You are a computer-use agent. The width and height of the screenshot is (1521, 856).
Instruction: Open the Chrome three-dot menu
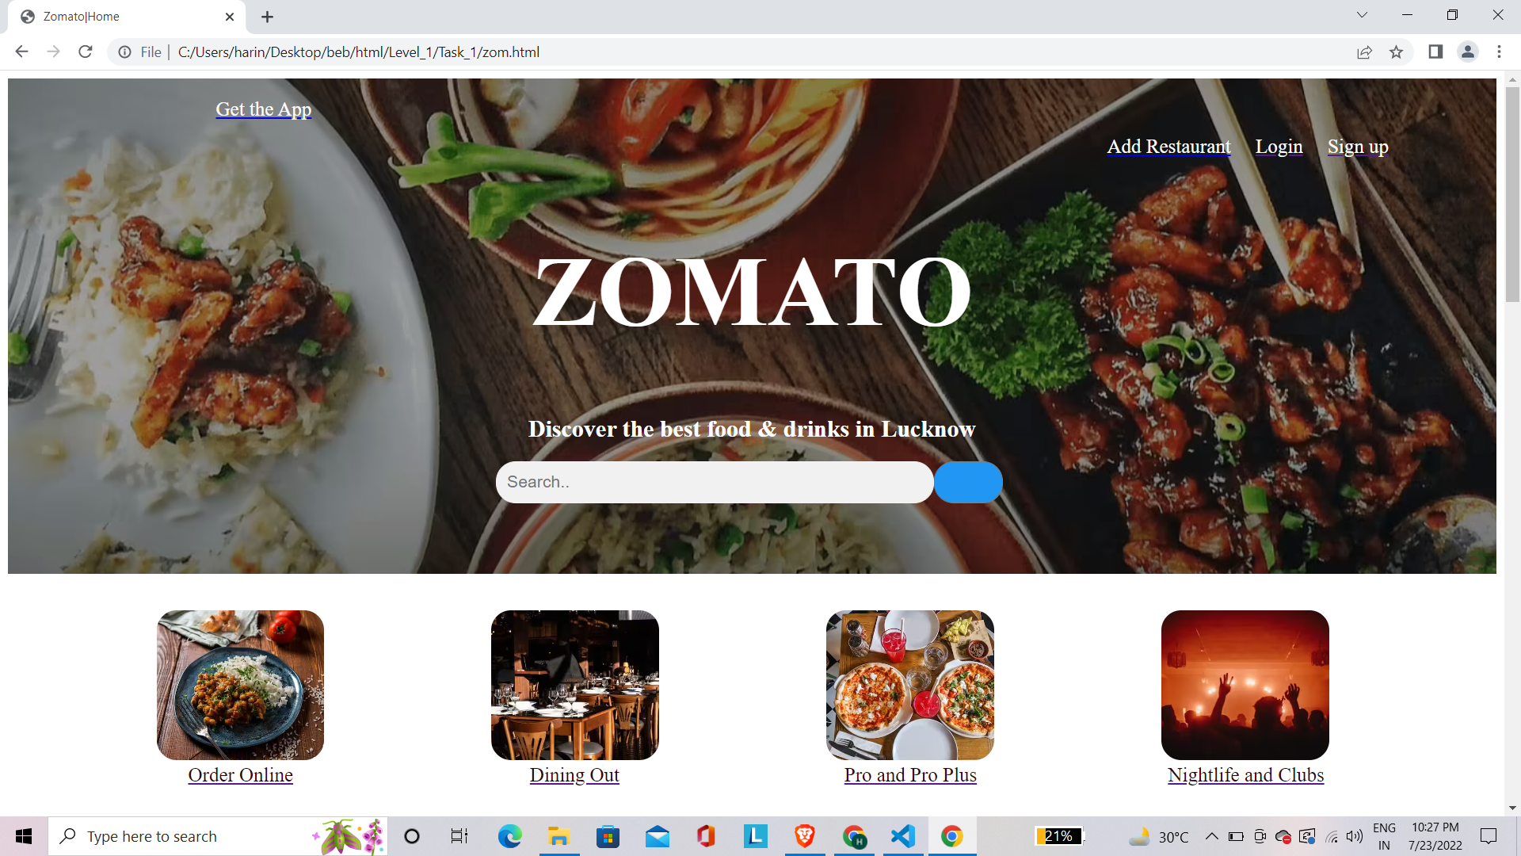click(x=1499, y=52)
